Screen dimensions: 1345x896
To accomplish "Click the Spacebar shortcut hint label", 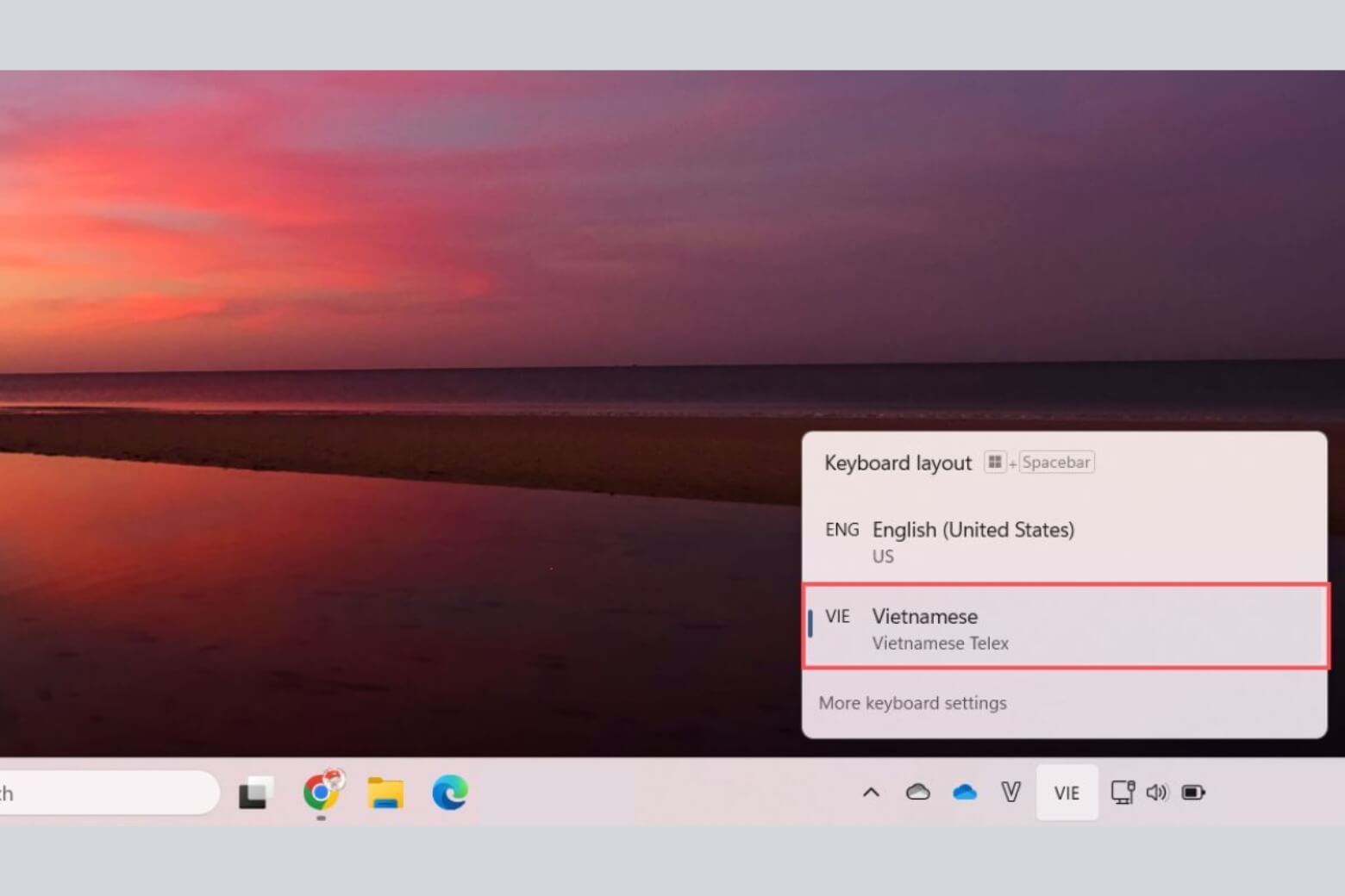I will pyautogui.click(x=1056, y=463).
